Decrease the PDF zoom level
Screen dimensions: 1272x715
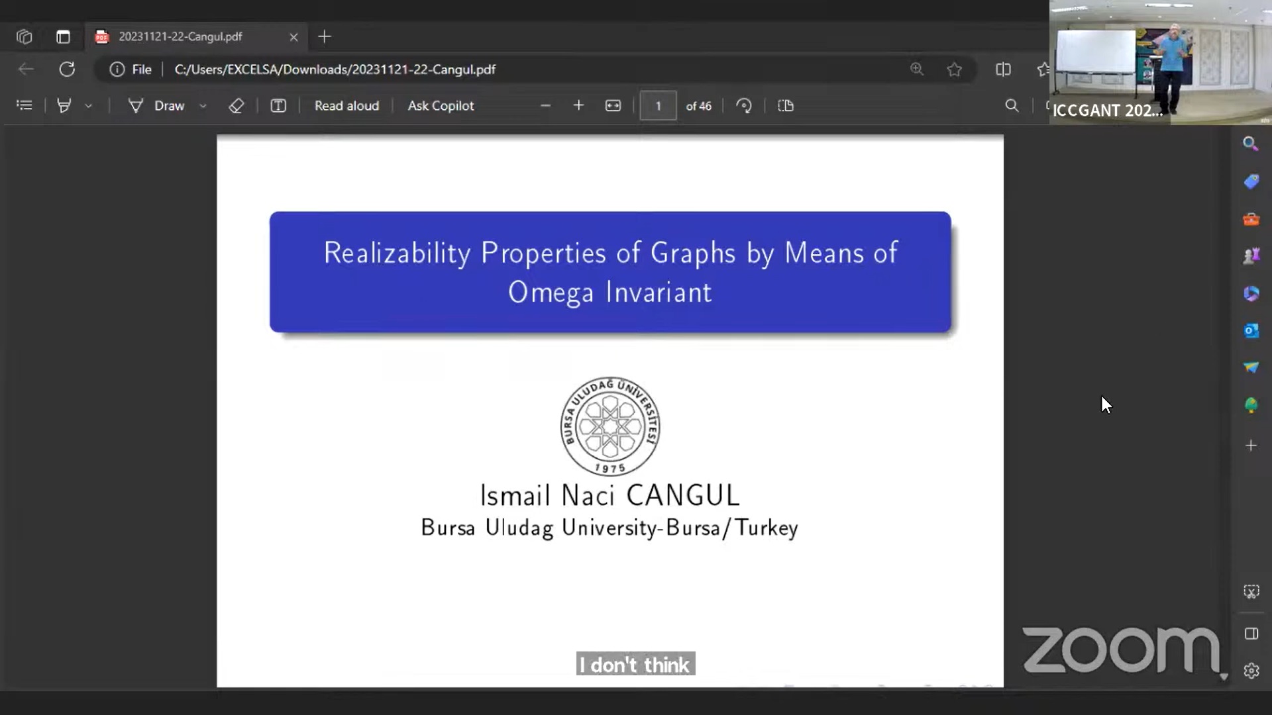click(x=545, y=105)
